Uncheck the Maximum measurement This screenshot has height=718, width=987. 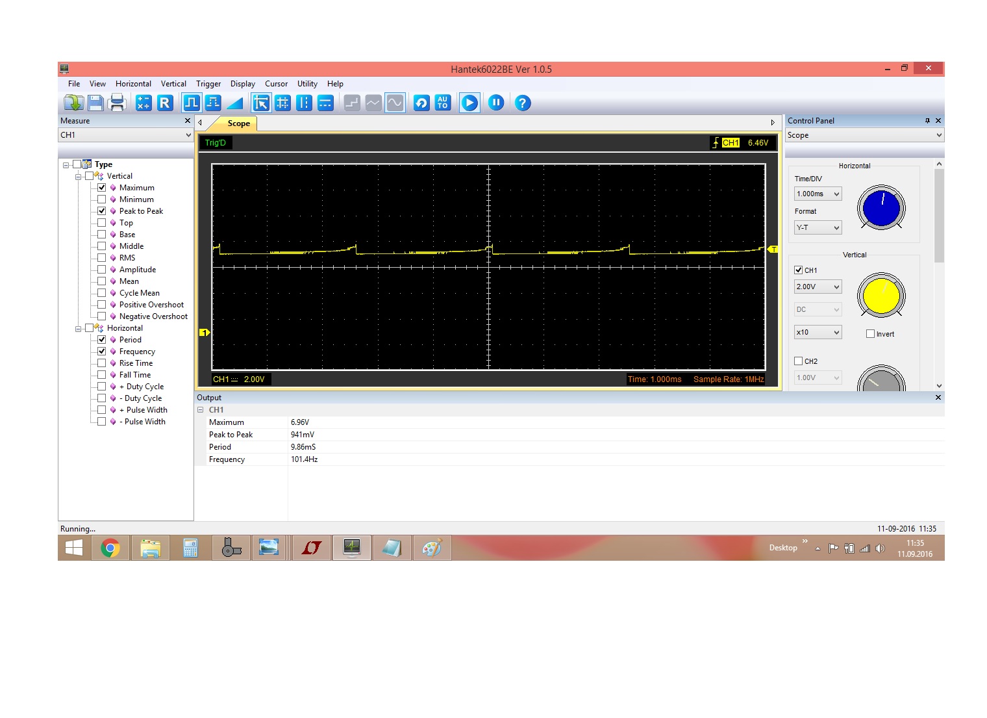click(102, 188)
